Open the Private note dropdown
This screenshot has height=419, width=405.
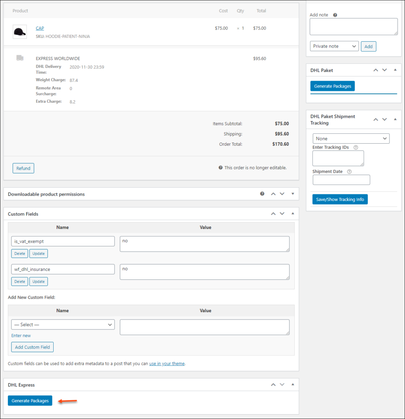pos(334,46)
